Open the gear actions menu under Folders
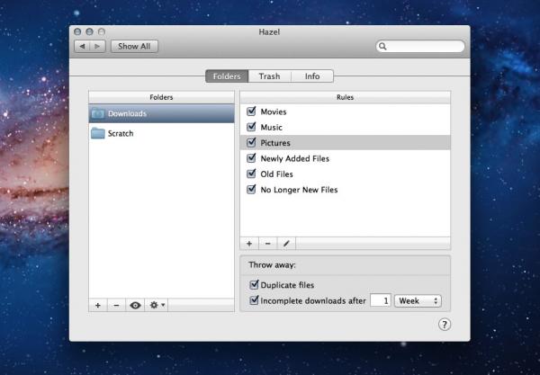 click(157, 305)
